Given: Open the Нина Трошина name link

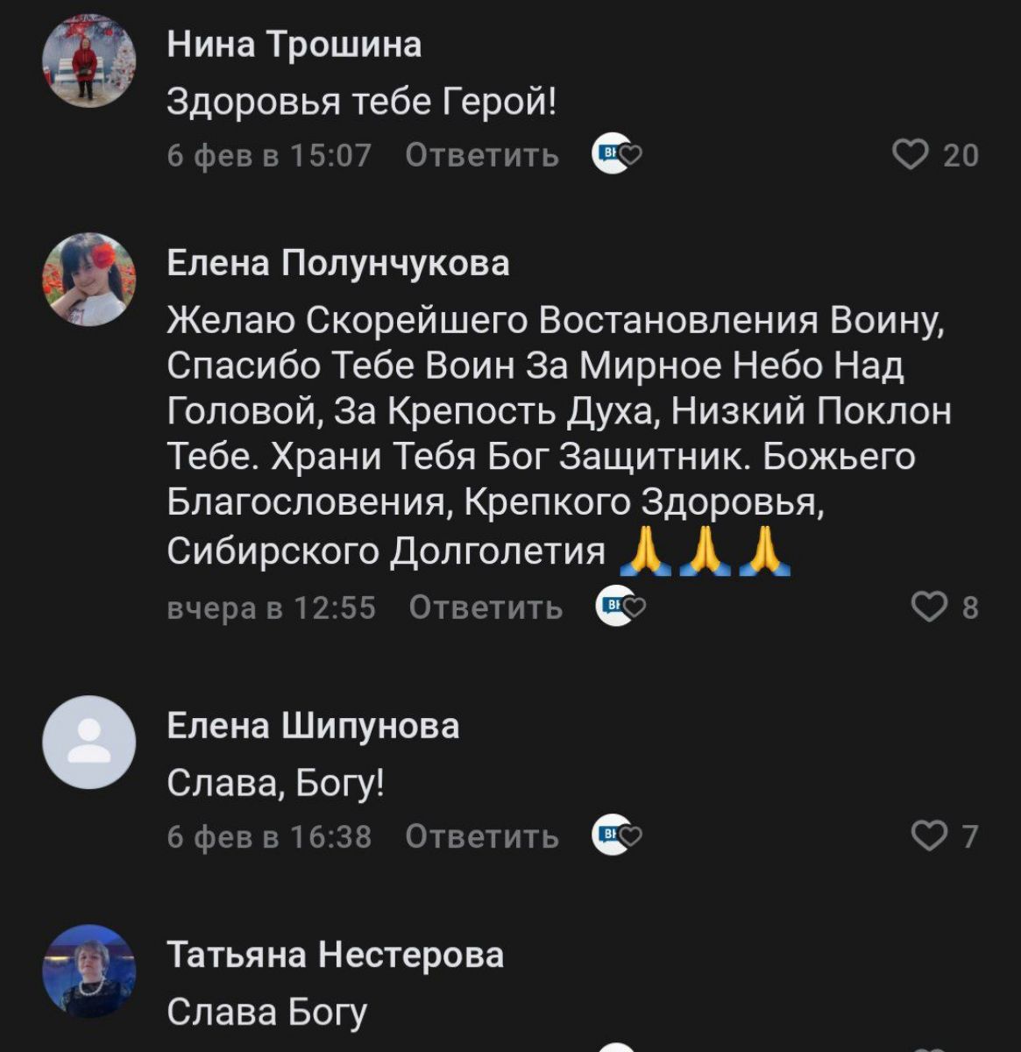Looking at the screenshot, I should tap(294, 44).
